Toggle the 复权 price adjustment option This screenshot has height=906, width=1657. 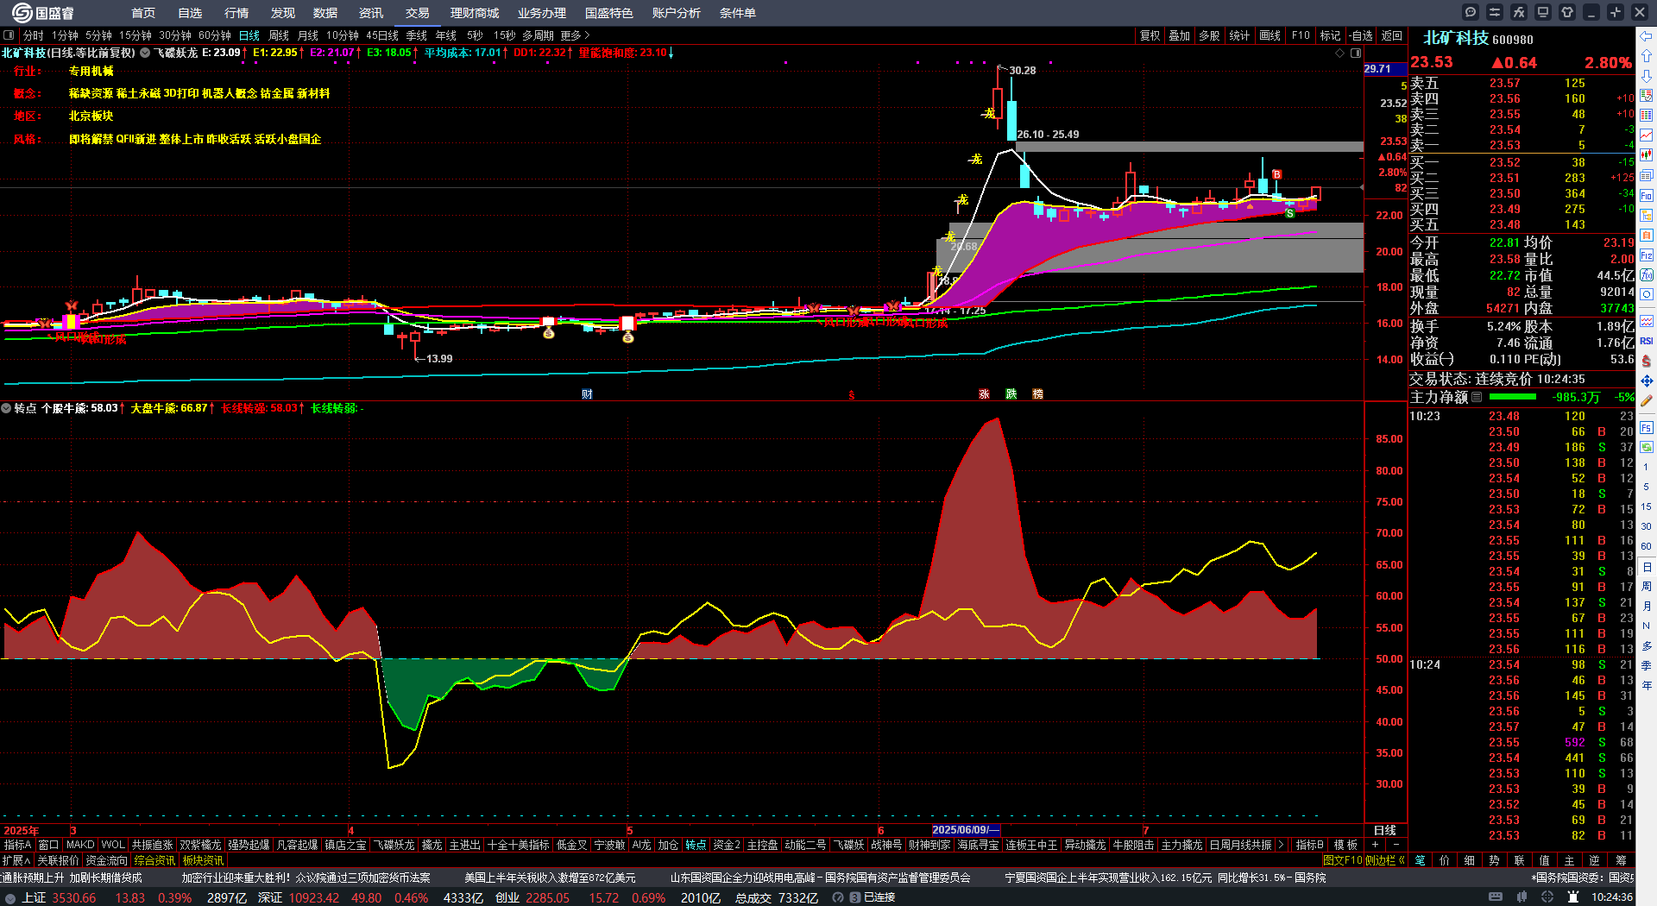click(x=1150, y=35)
